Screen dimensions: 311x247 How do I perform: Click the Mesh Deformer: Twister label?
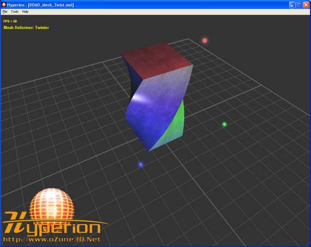pos(26,28)
